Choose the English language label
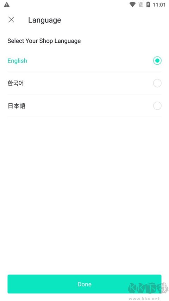The width and height of the screenshot is (169, 301). (x=17, y=61)
